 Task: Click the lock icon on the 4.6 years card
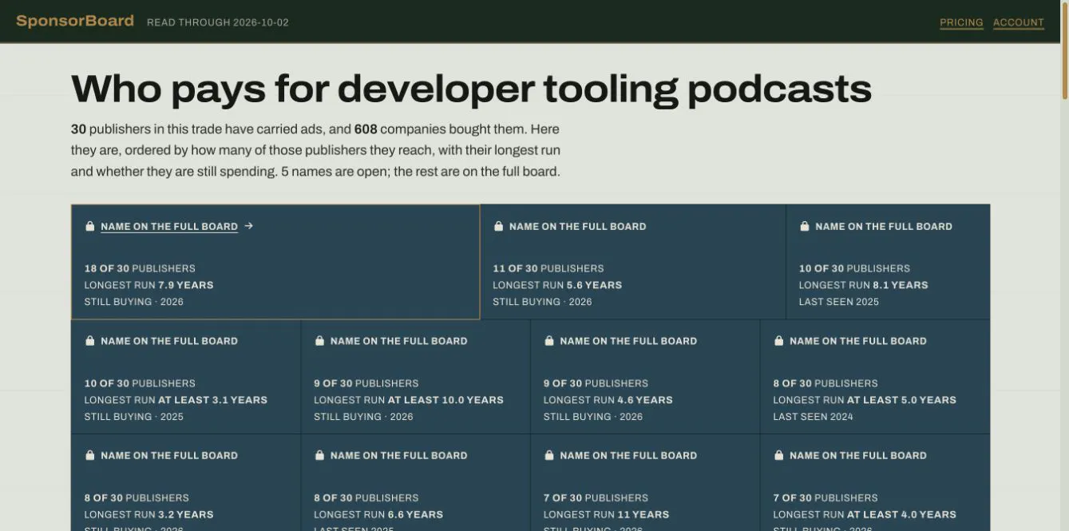coord(549,341)
